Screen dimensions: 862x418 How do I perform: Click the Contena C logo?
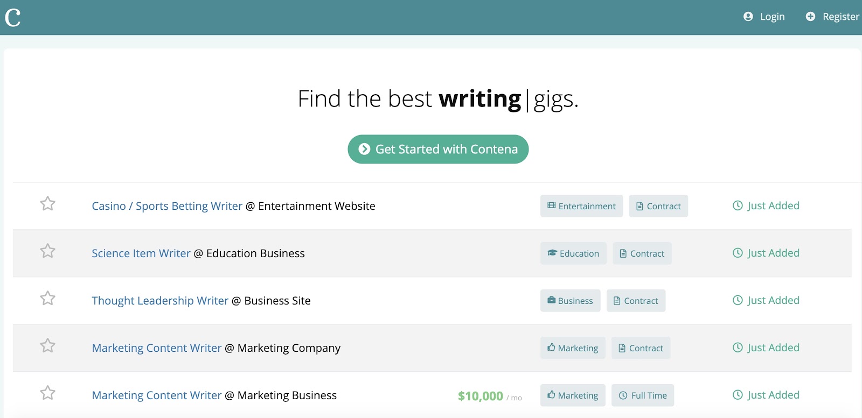(13, 17)
